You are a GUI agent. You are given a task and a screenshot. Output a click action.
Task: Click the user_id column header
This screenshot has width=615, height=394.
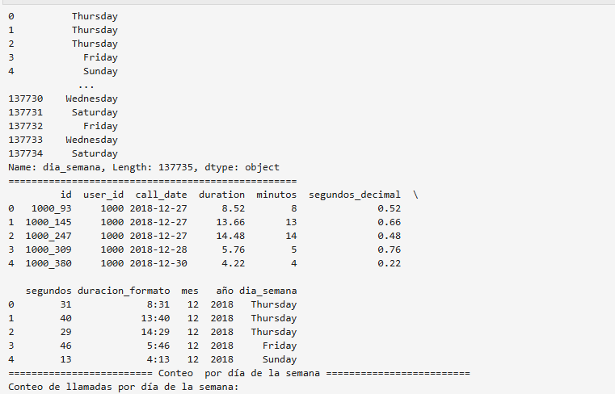(103, 195)
